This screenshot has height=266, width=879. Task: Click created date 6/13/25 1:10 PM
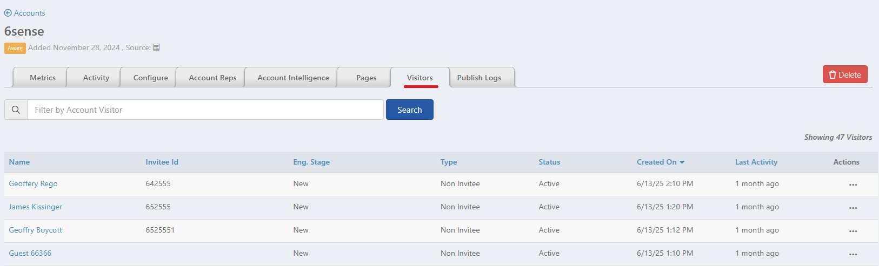point(665,253)
